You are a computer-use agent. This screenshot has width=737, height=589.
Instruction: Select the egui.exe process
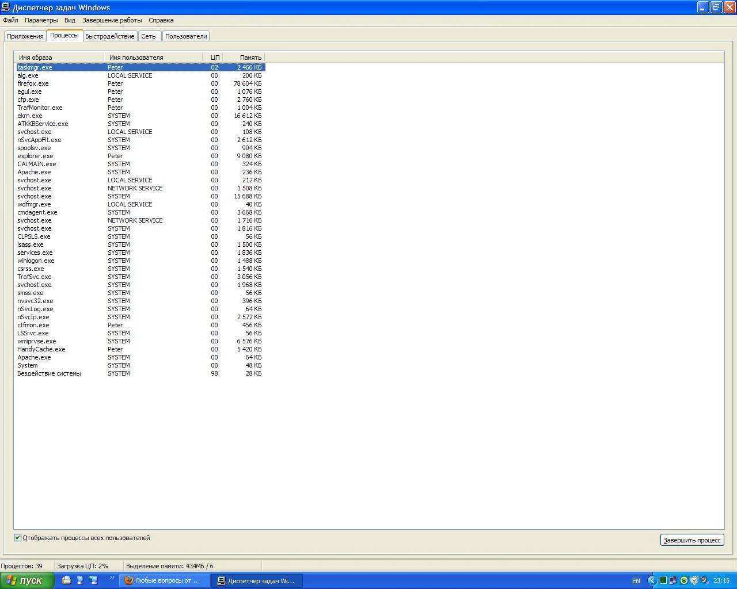point(140,91)
